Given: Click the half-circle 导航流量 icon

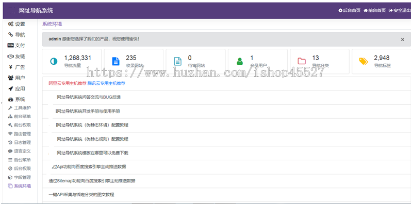Looking at the screenshot, I should [54, 61].
